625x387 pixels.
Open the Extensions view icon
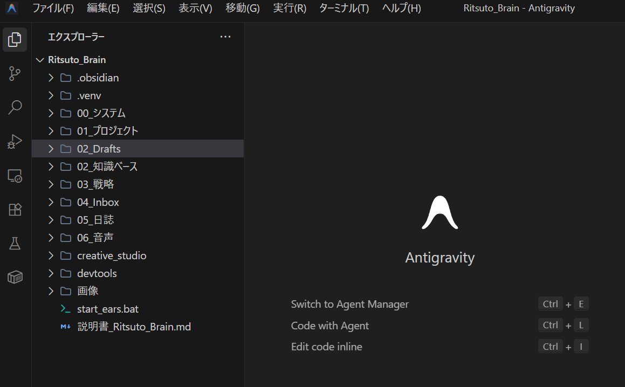15,210
